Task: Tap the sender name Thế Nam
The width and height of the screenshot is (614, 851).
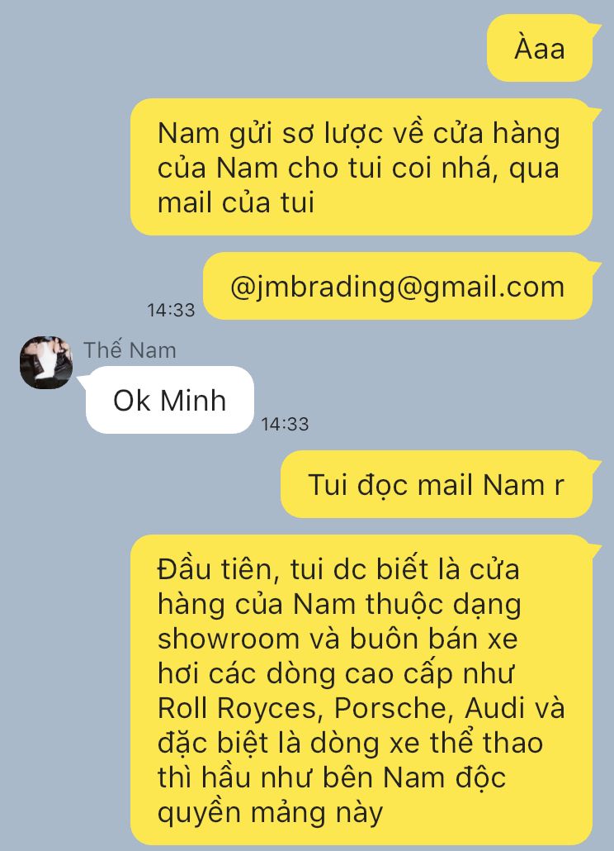Action: coord(130,350)
